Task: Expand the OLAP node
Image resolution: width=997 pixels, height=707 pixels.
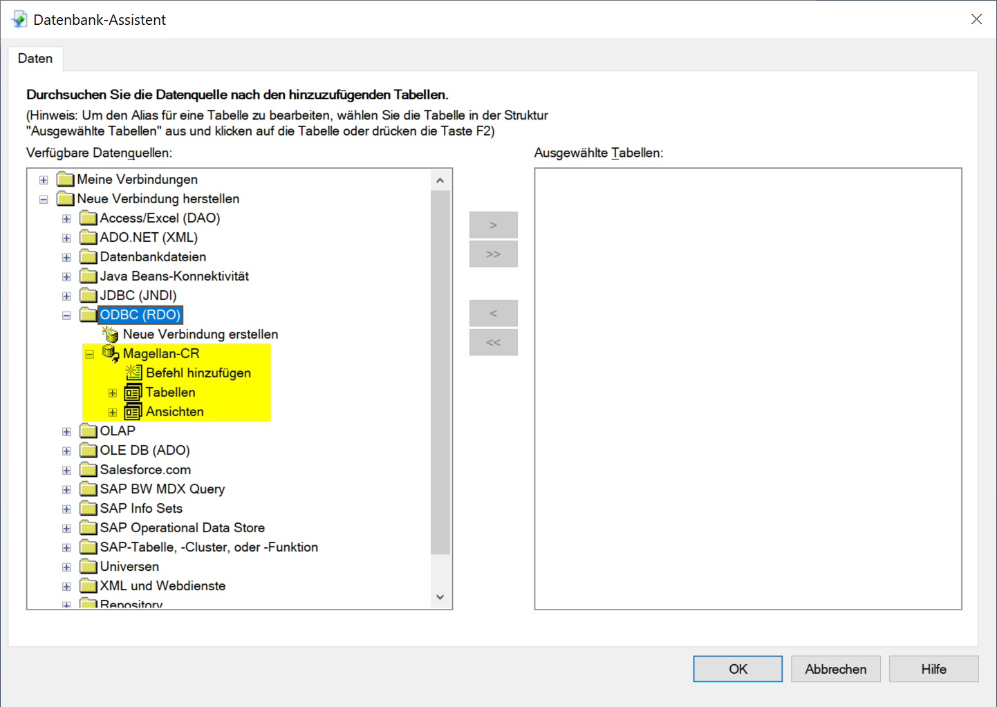Action: [x=66, y=432]
